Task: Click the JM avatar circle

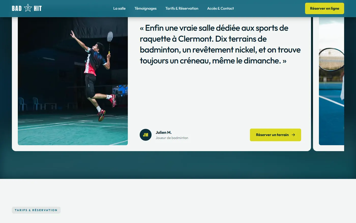Action: click(x=145, y=135)
